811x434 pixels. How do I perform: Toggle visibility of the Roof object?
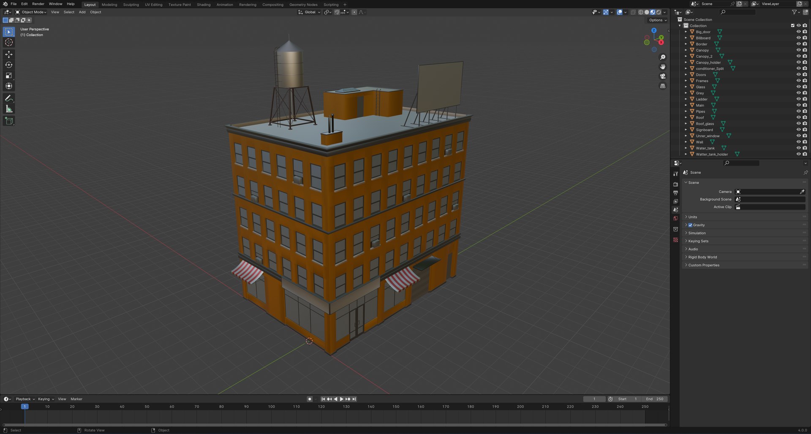click(799, 117)
